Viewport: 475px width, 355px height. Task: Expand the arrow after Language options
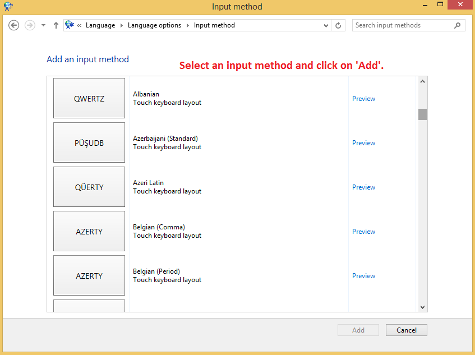187,25
